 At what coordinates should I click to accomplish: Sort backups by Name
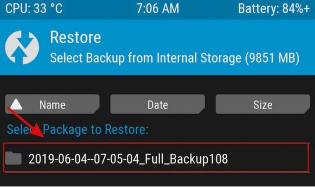coord(52,105)
